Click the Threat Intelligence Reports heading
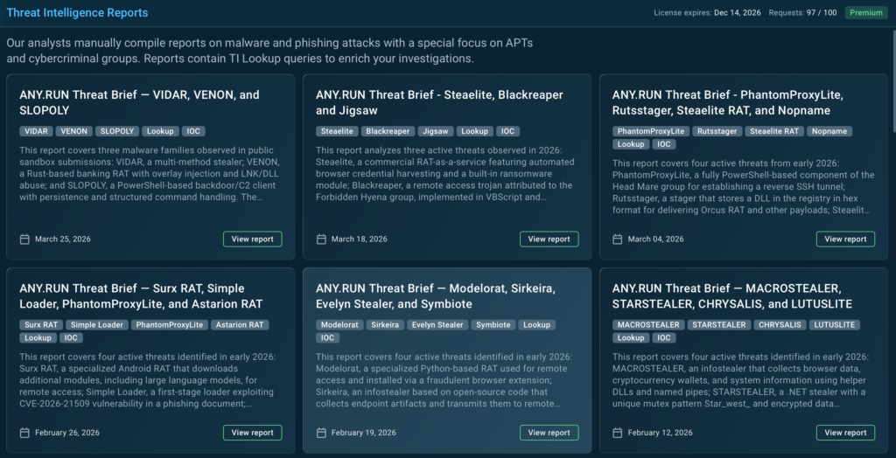Screen dimensions: 896x458 click(x=77, y=13)
